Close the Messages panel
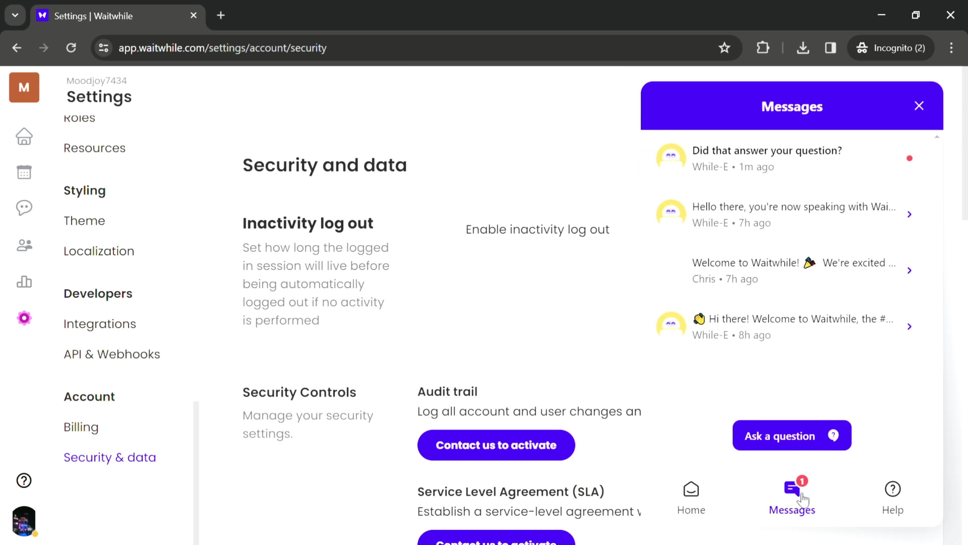 [x=919, y=106]
